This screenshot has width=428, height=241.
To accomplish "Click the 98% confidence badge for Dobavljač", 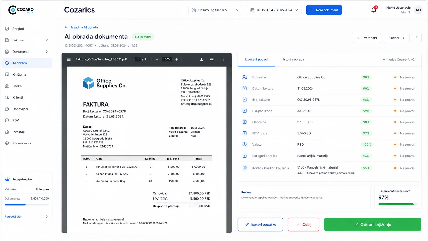I will 366,77.
